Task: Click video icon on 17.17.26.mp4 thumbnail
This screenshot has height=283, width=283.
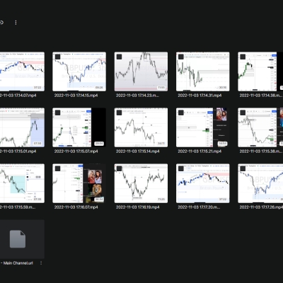Action: [x=243, y=168]
